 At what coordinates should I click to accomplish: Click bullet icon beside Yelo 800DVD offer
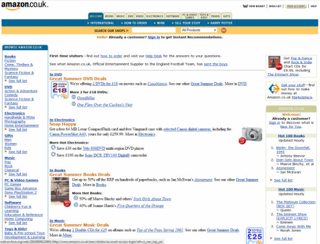pos(53,148)
